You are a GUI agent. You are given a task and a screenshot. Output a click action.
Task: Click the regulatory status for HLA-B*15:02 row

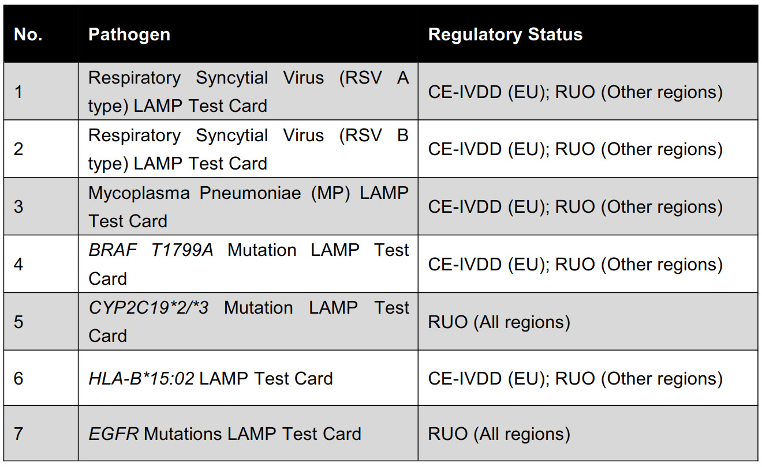pos(575,378)
